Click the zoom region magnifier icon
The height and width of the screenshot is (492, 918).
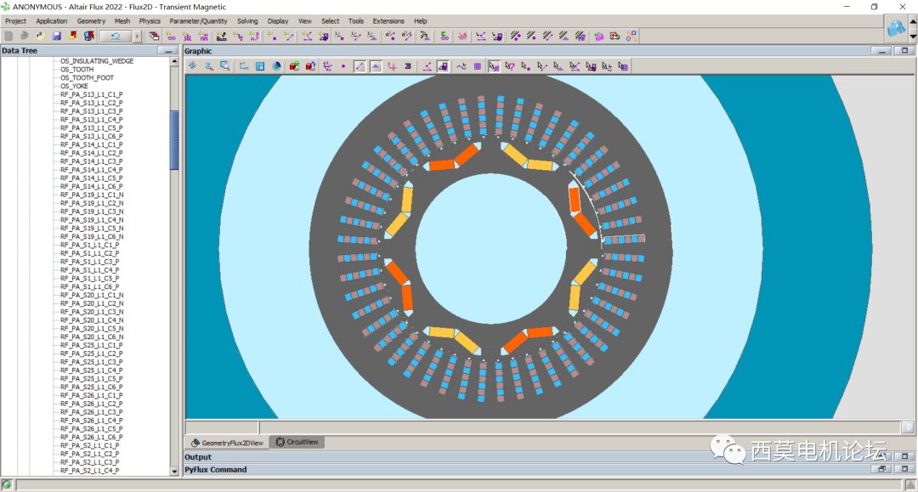point(225,65)
